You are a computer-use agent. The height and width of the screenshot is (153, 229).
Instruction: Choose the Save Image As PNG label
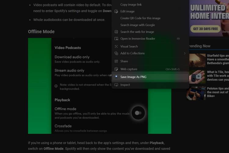(x=133, y=77)
